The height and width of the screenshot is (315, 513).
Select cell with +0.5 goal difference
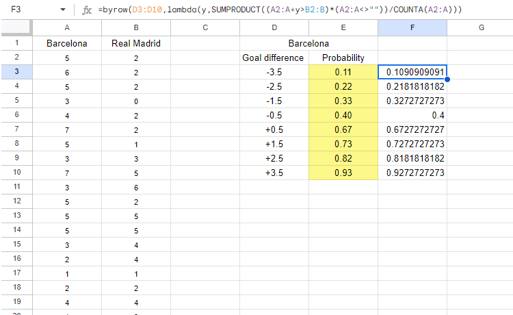click(x=274, y=129)
